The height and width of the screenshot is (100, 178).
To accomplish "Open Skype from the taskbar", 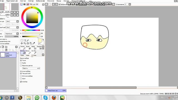I will pyautogui.click(x=45, y=97).
